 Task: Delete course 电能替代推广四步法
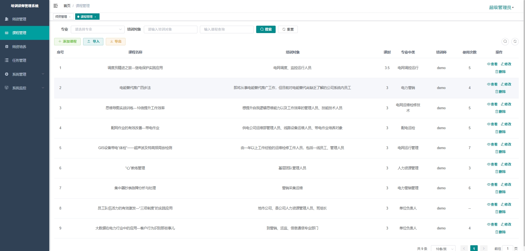(500, 92)
